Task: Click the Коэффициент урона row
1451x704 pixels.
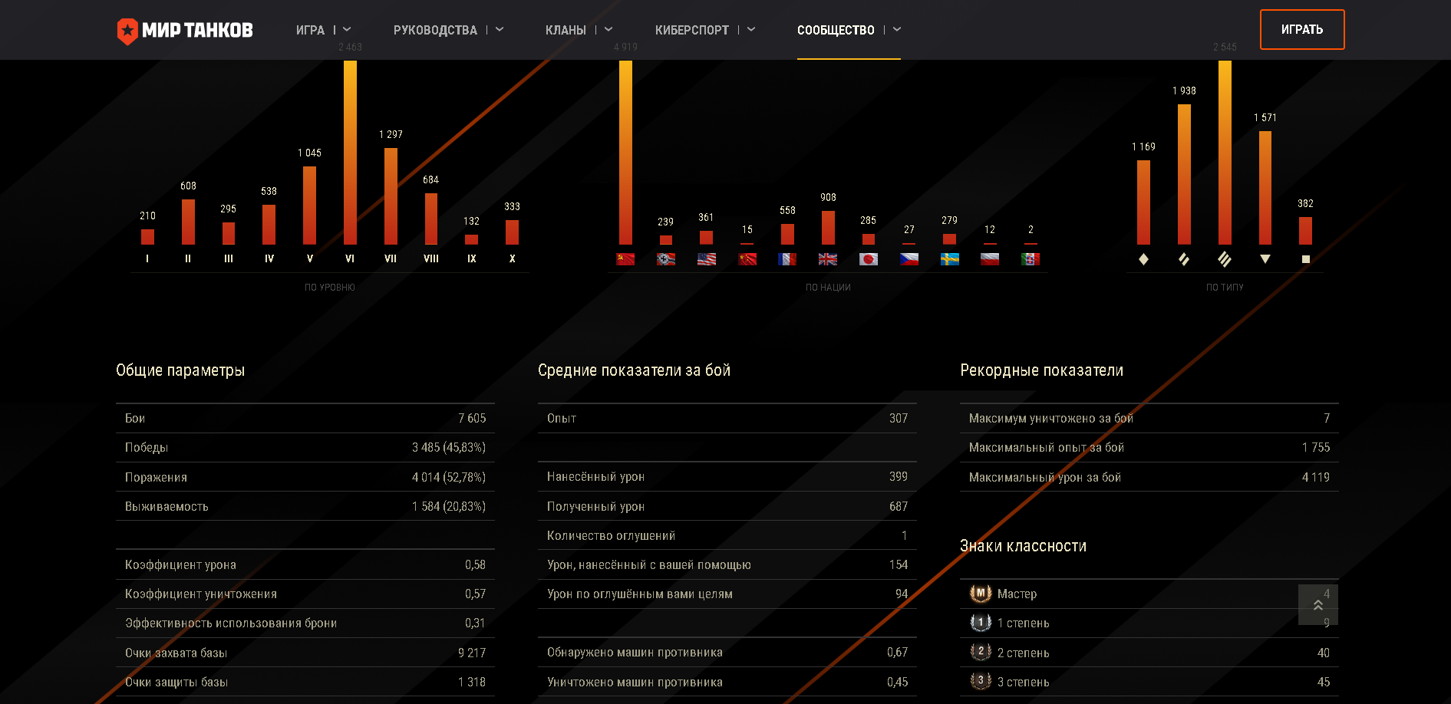Action: pos(305,564)
